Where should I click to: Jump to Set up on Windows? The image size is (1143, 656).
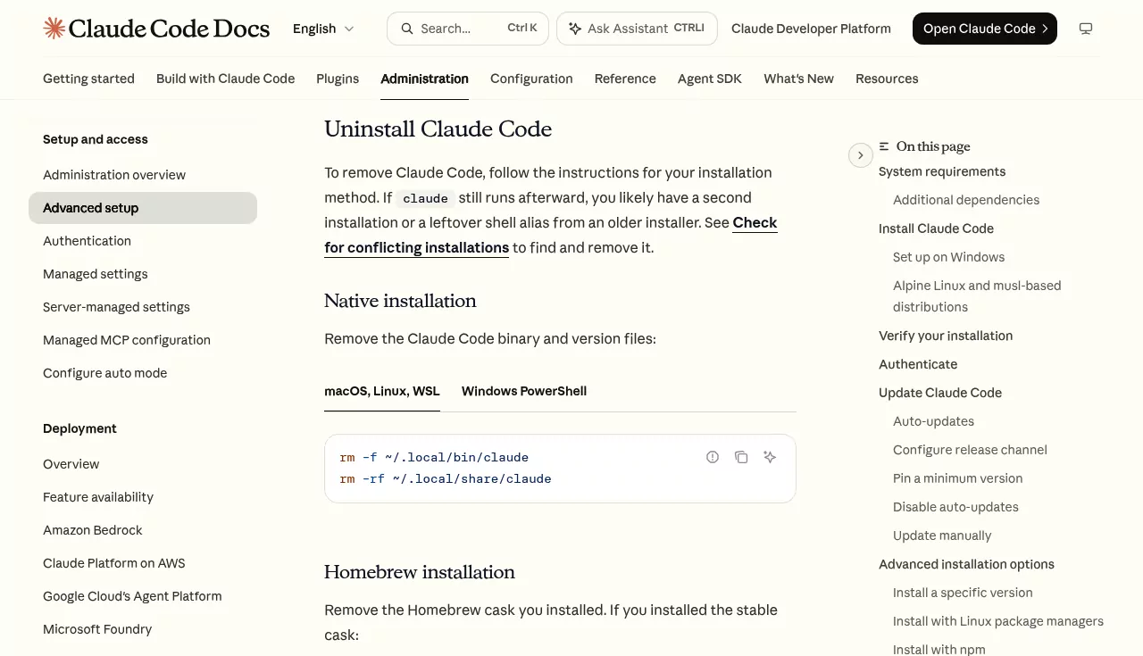click(948, 257)
